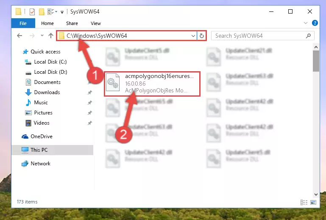Click the search magnifier icon
Screen dimensions: 326x220
pyautogui.click(x=308, y=36)
